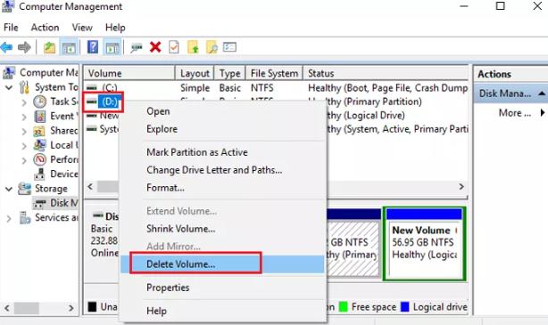The height and width of the screenshot is (325, 548).
Task: Choose Explore from the context menu
Action: click(x=222, y=129)
